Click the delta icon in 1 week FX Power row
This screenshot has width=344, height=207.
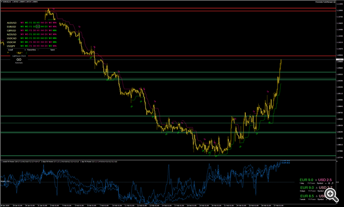[x=316, y=196]
